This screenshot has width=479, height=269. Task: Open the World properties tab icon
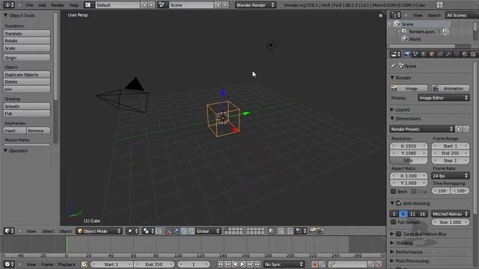[424, 55]
